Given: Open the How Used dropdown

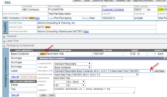Looking at the screenshot, I should [x=72, y=67].
